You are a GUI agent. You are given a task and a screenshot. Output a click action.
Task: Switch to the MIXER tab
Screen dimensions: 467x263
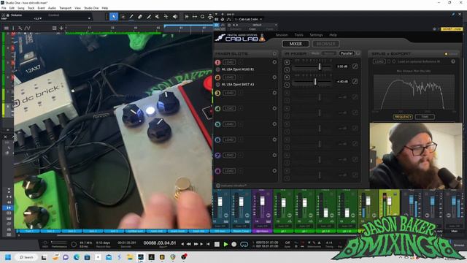[x=296, y=44]
